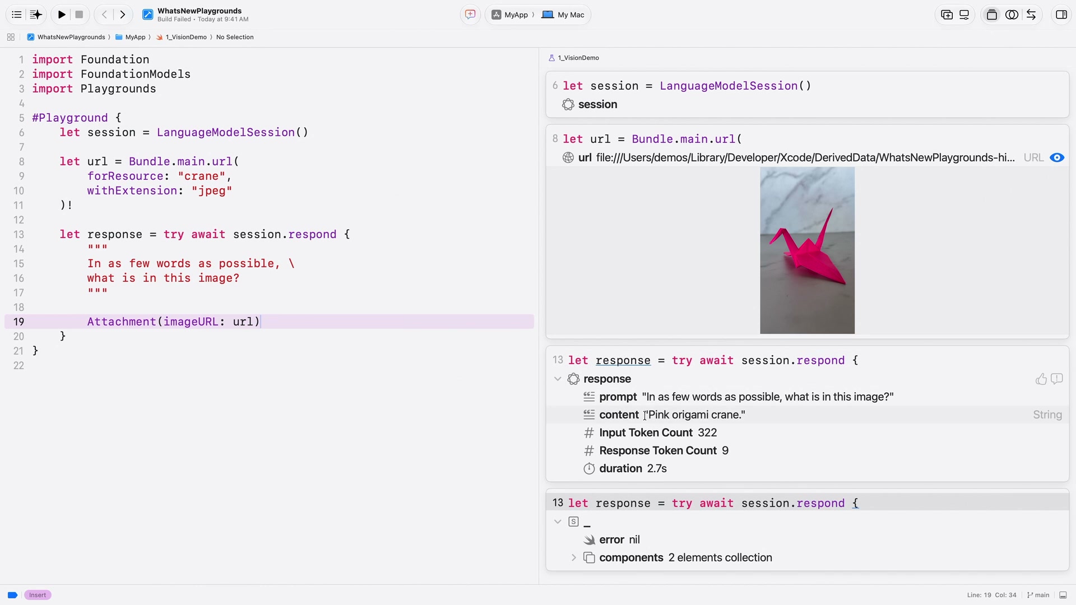Screen dimensions: 1076x605
Task: Click the Swift icon beside error
Action: click(589, 540)
